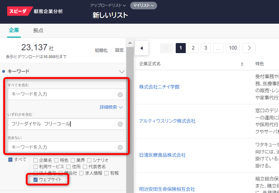279x193 pixels.
Task: Open the アップロードリスト dropdown
Action: [x=108, y=6]
